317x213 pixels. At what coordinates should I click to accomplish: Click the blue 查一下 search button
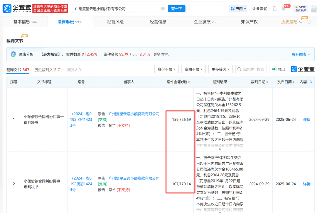177,9
